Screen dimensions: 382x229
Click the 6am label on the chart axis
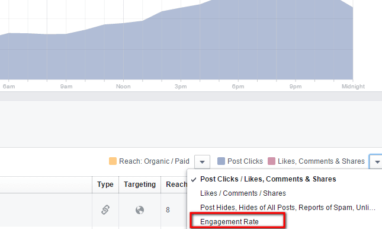coord(9,87)
